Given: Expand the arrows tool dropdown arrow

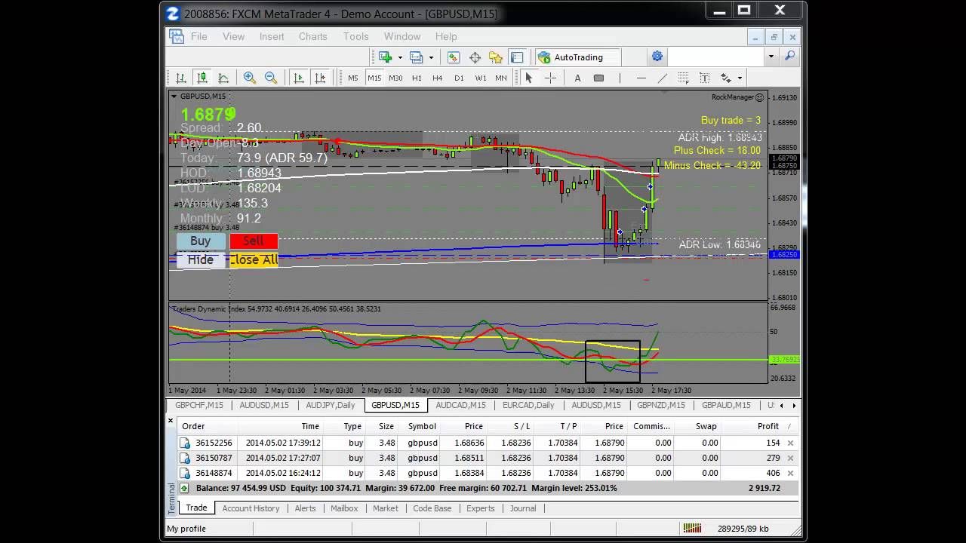Looking at the screenshot, I should (x=740, y=78).
